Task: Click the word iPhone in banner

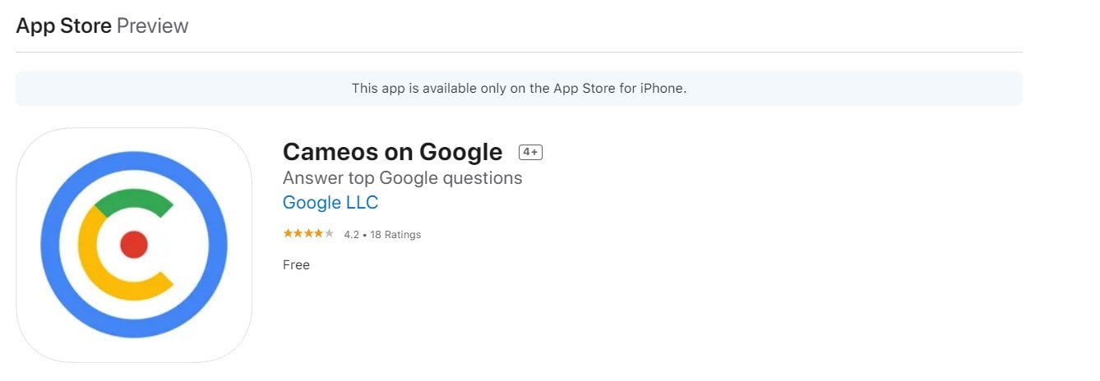Action: (x=664, y=89)
